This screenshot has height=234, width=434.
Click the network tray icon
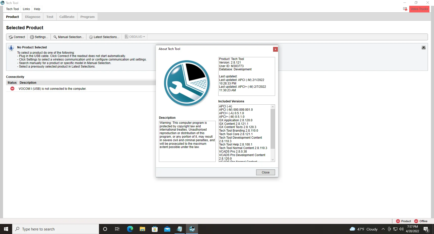point(395,229)
